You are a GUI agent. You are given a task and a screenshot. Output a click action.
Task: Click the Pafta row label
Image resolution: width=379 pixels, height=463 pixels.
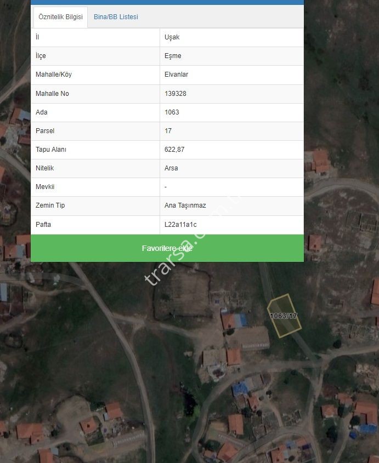click(x=43, y=225)
